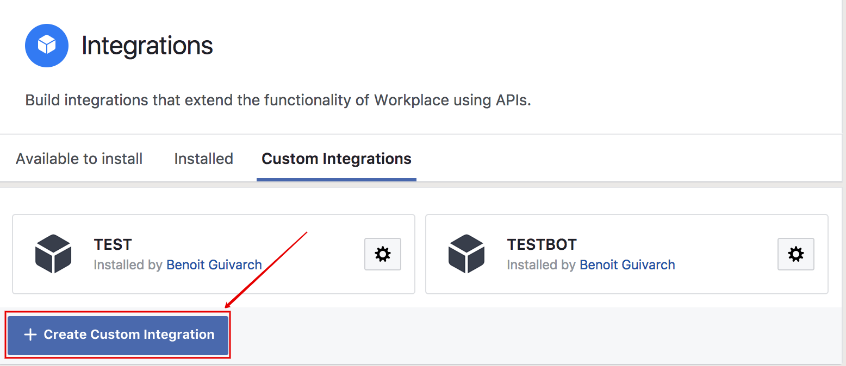Image resolution: width=846 pixels, height=366 pixels.
Task: Click the Build integrations description text
Action: pos(278,100)
